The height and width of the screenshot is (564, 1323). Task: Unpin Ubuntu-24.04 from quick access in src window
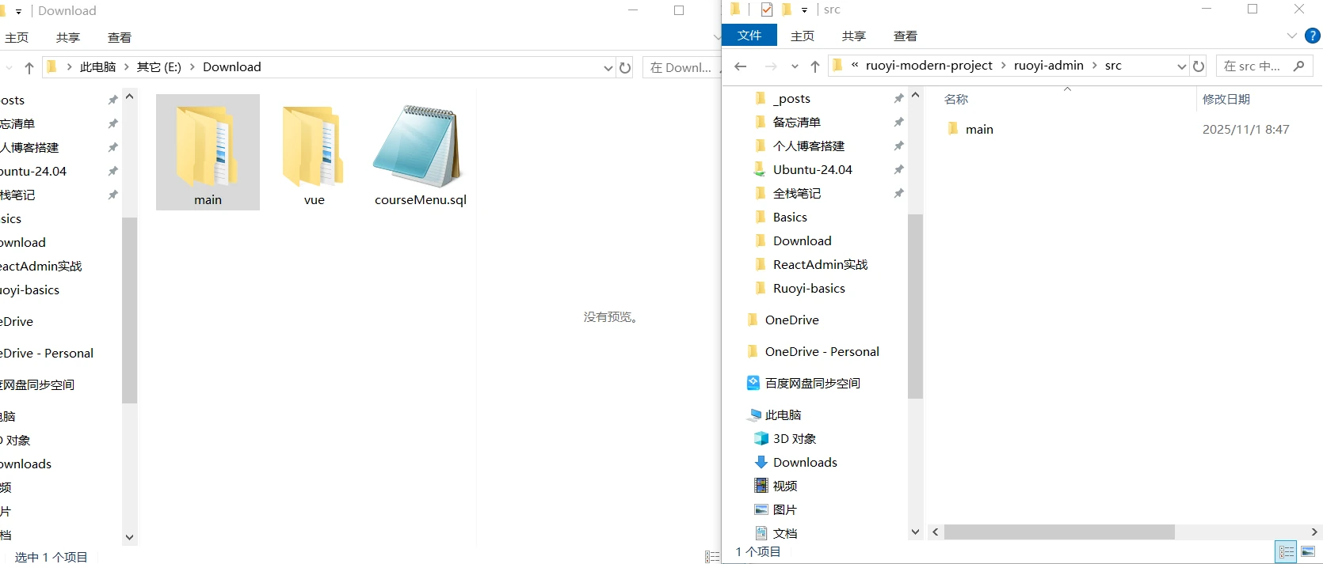(898, 169)
